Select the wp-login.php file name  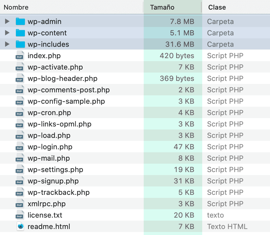(50, 147)
